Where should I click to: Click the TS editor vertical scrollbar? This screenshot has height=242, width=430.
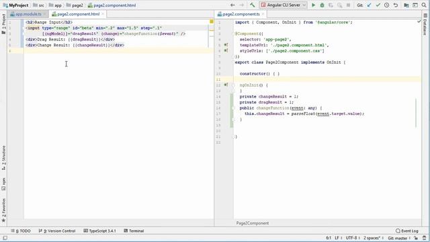tap(416, 113)
